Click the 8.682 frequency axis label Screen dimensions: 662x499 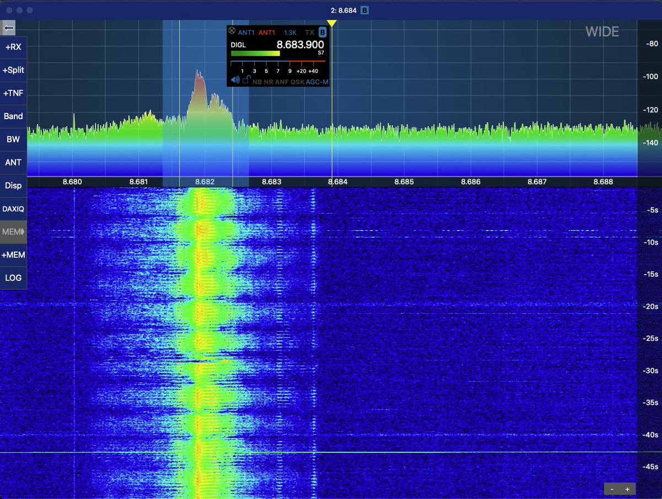(x=205, y=182)
